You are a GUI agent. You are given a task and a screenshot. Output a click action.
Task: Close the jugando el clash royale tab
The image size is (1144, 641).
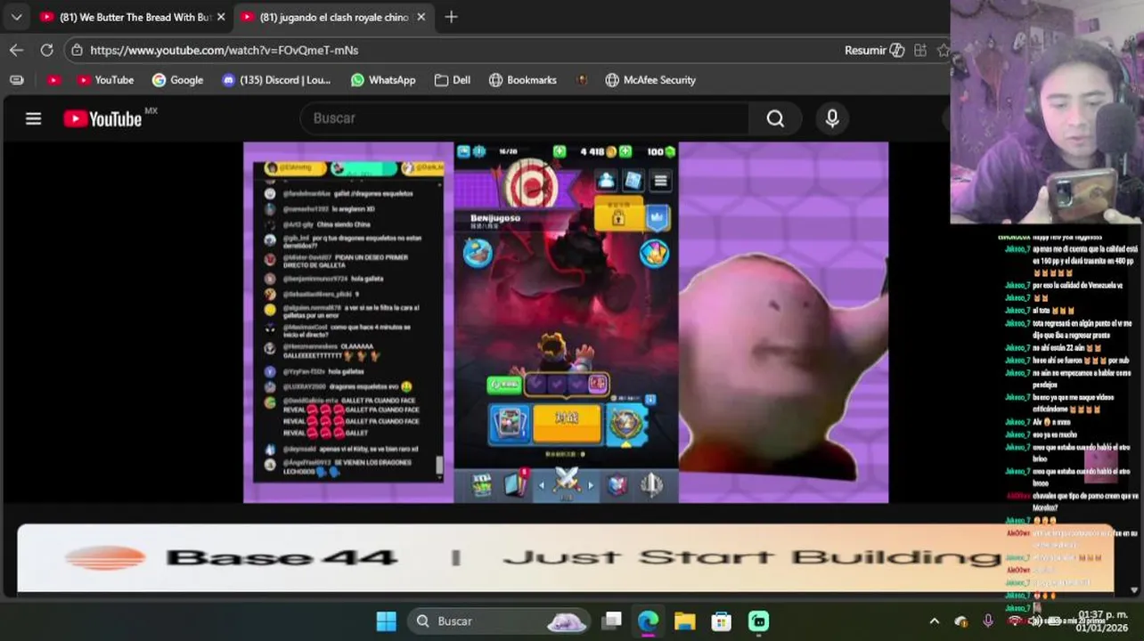[421, 17]
